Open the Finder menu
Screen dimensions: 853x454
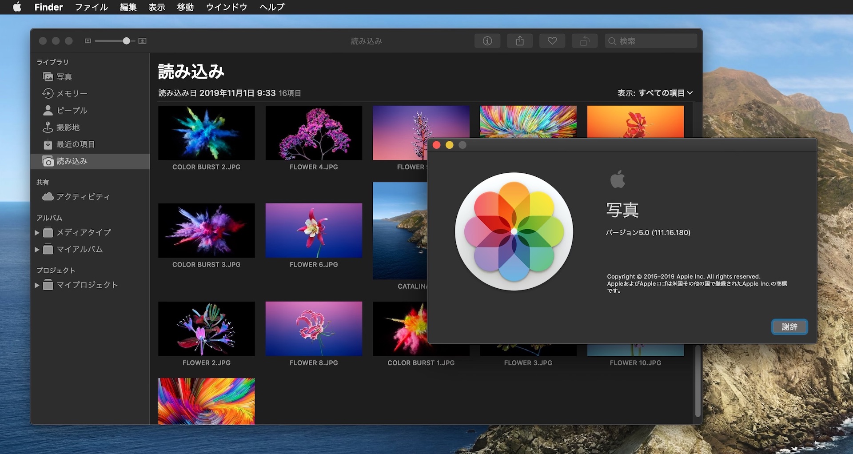point(48,7)
